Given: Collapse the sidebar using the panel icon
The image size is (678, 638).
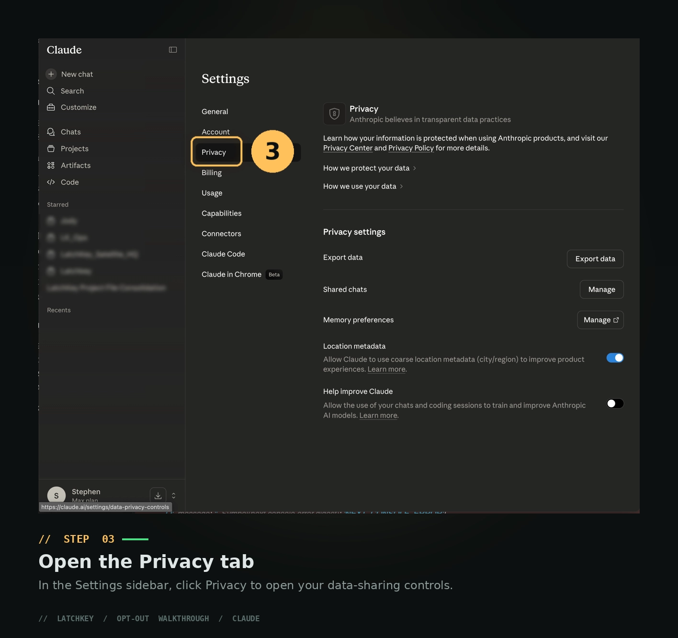Looking at the screenshot, I should (x=173, y=50).
